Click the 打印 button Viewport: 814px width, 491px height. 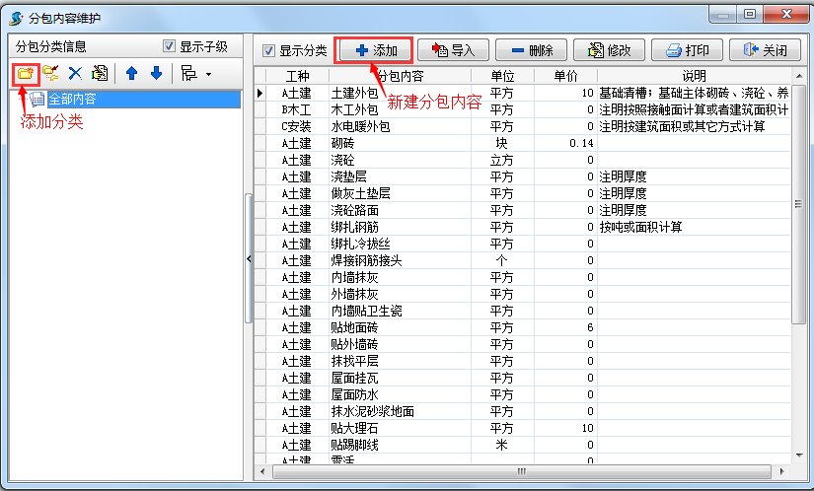coord(687,50)
